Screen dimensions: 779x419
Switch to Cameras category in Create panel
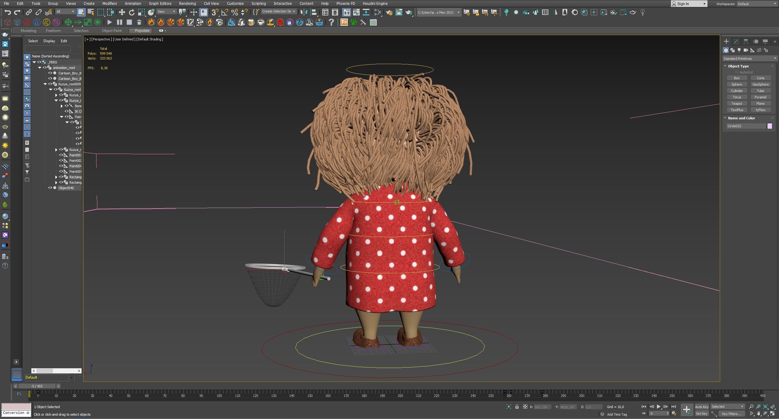pos(746,50)
